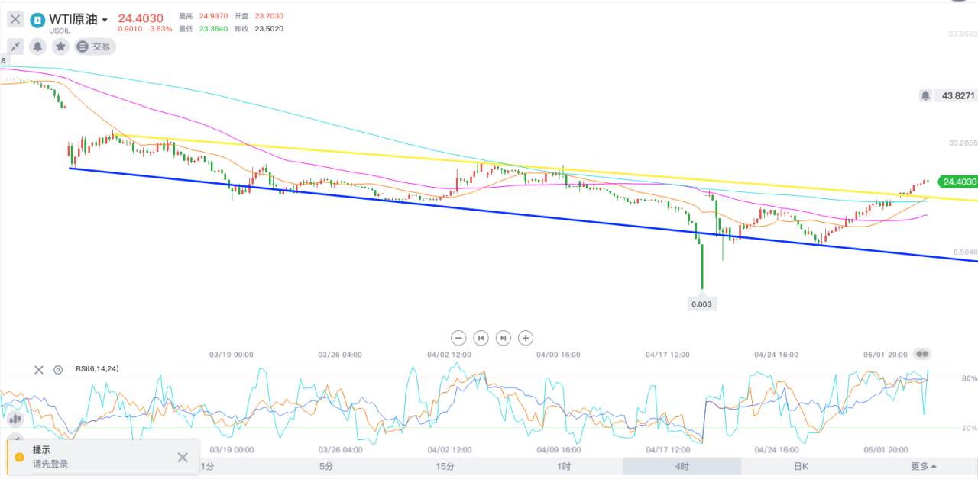The height and width of the screenshot is (479, 978).
Task: Jump to the chart's latest data
Action: pos(503,338)
